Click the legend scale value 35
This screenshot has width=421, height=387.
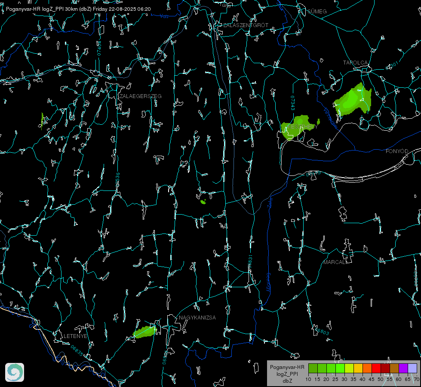tap(353, 380)
